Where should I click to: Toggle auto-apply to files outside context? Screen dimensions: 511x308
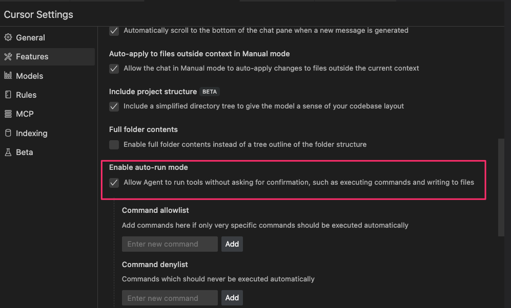[114, 69]
